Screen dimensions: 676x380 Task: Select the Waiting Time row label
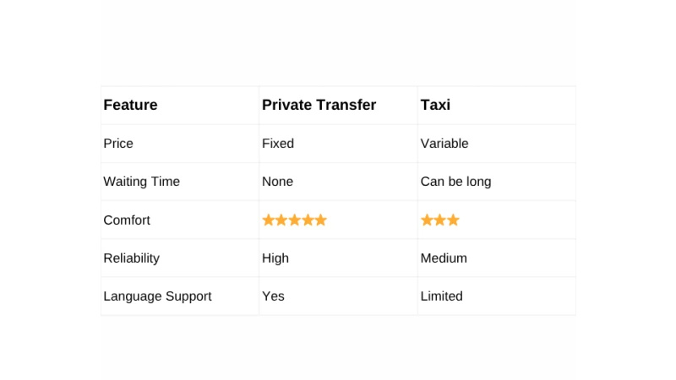pyautogui.click(x=141, y=182)
